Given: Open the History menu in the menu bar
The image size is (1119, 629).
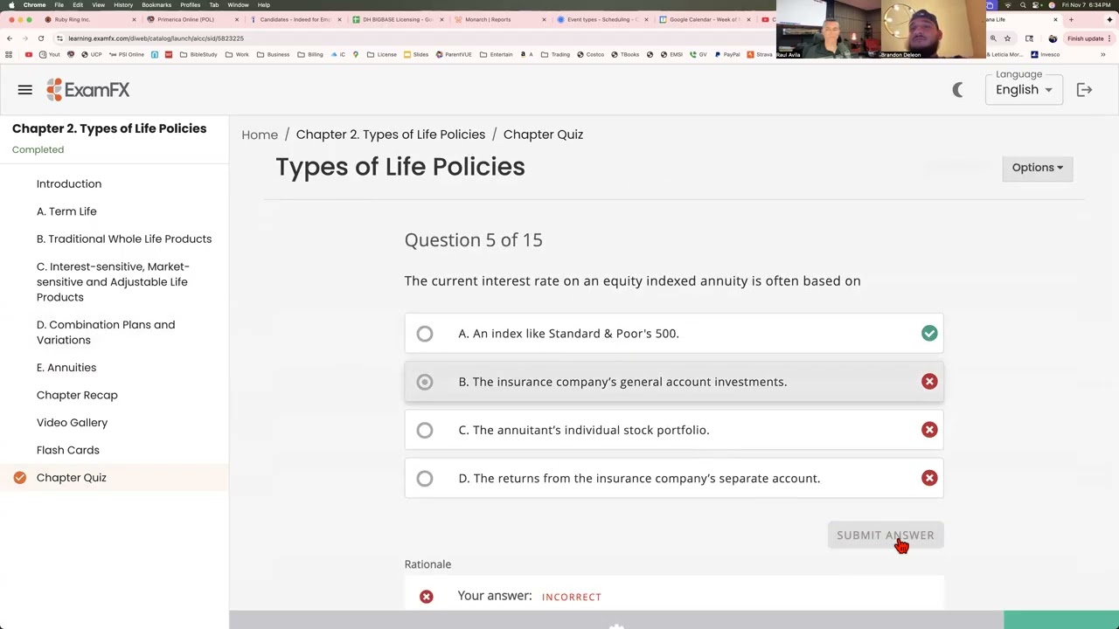Looking at the screenshot, I should [x=123, y=4].
